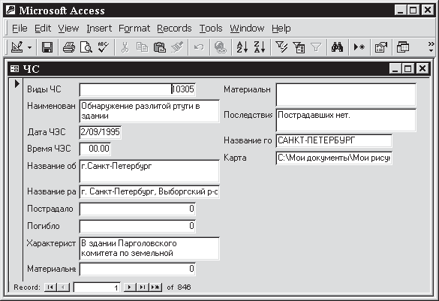
Task: Open the Format menu
Action: point(134,29)
